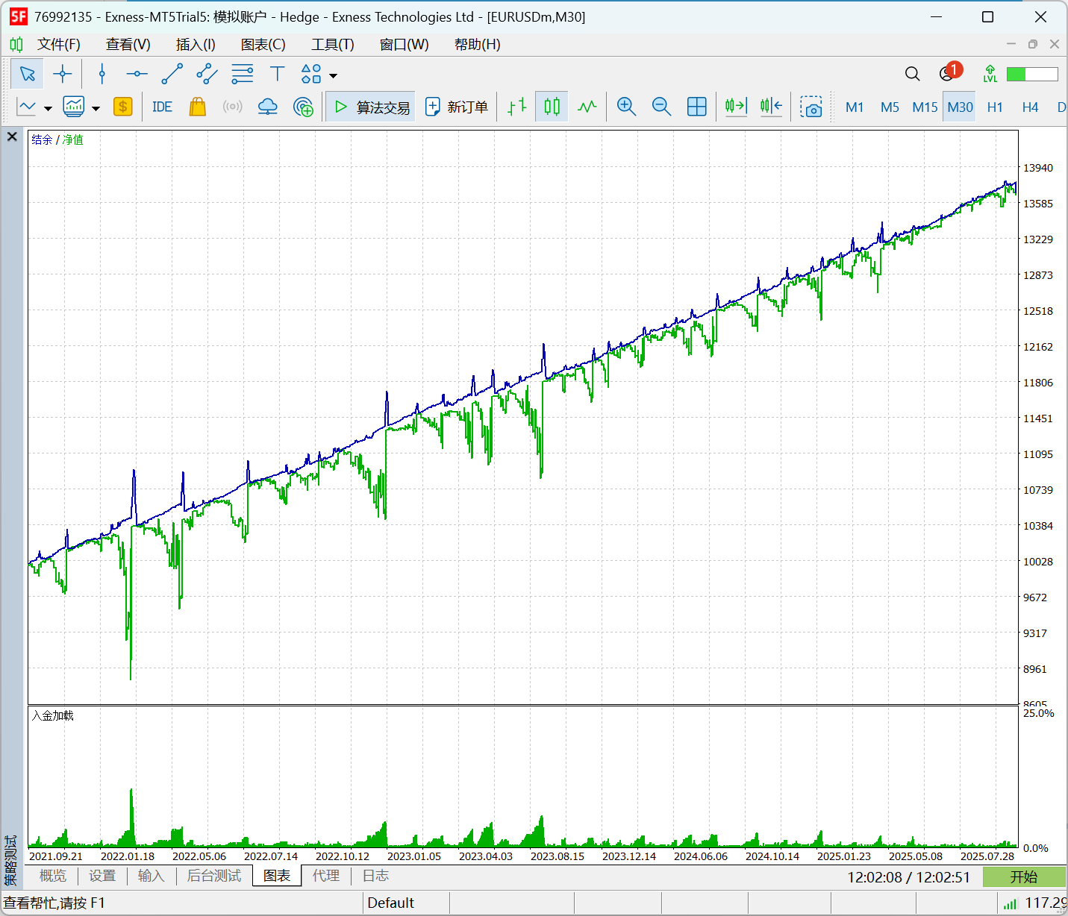Open the 图表(C) menu
This screenshot has width=1068, height=916.
tap(263, 45)
